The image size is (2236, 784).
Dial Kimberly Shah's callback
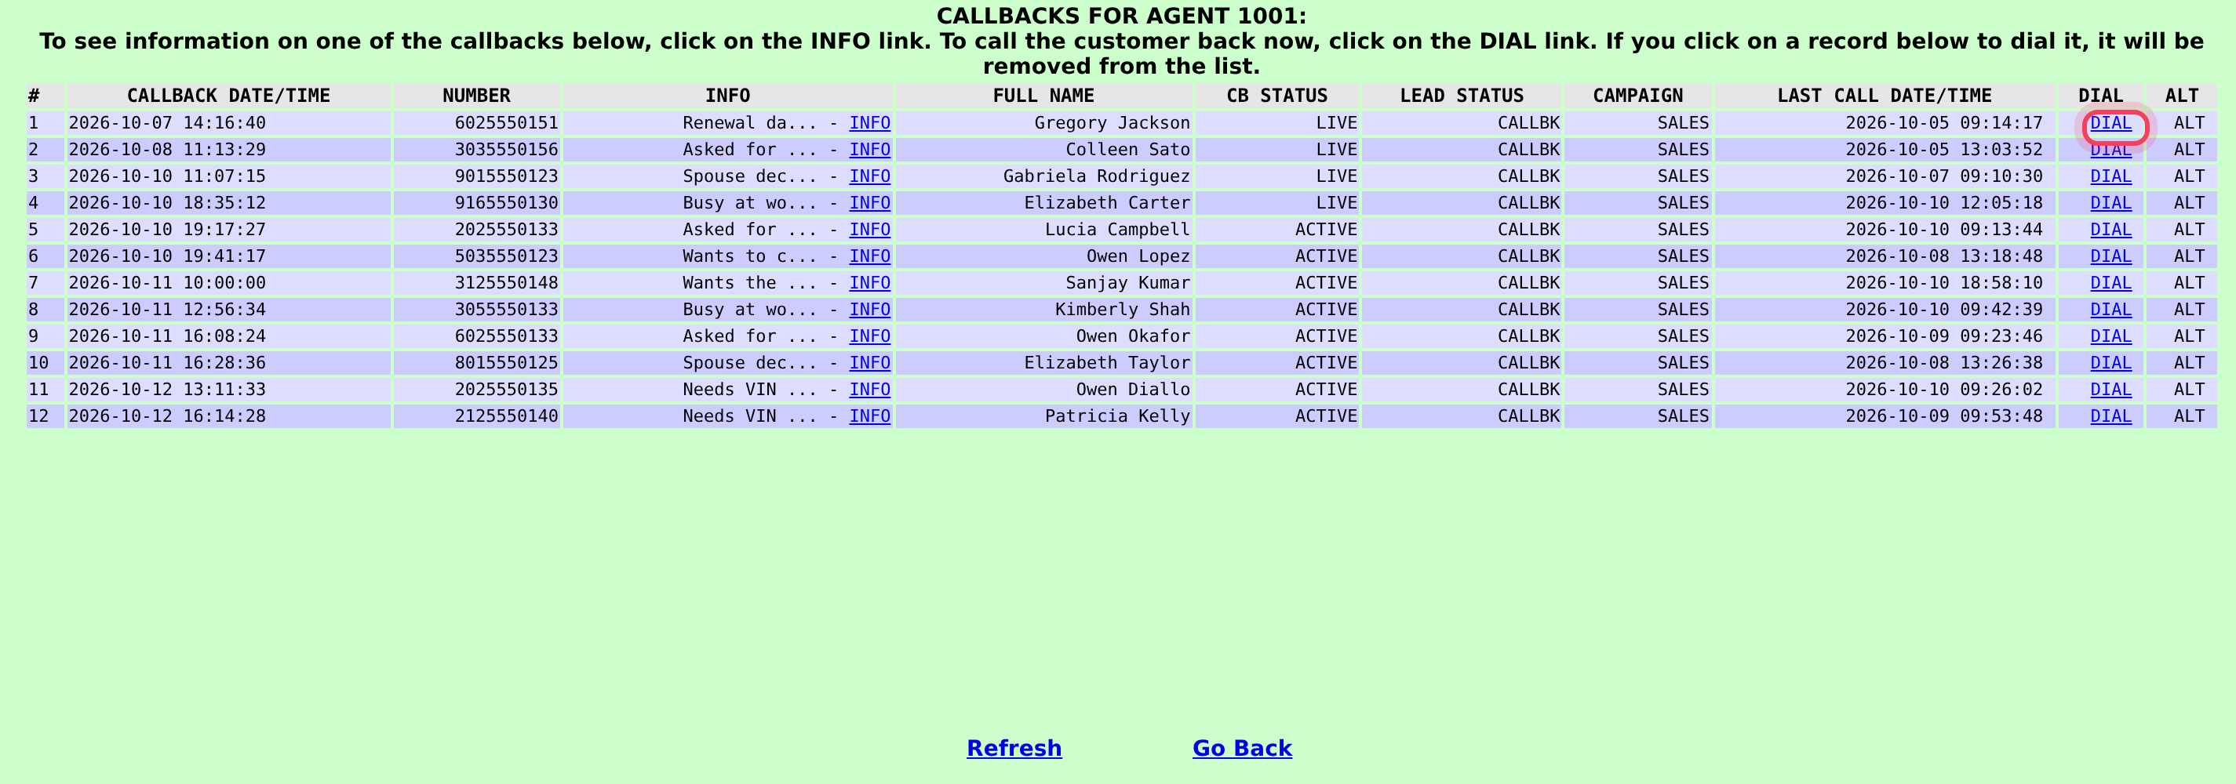(x=2110, y=310)
